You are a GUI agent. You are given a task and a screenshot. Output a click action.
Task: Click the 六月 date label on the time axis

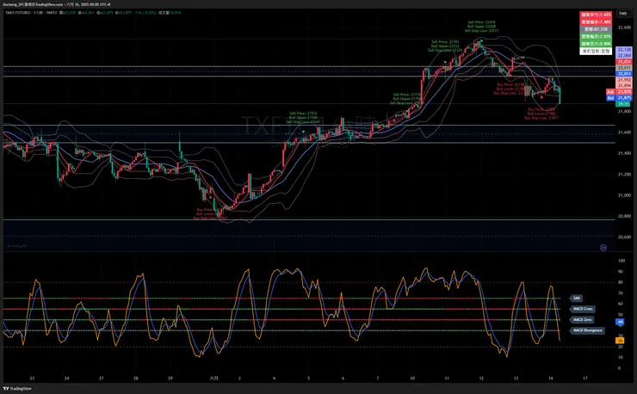[213, 379]
